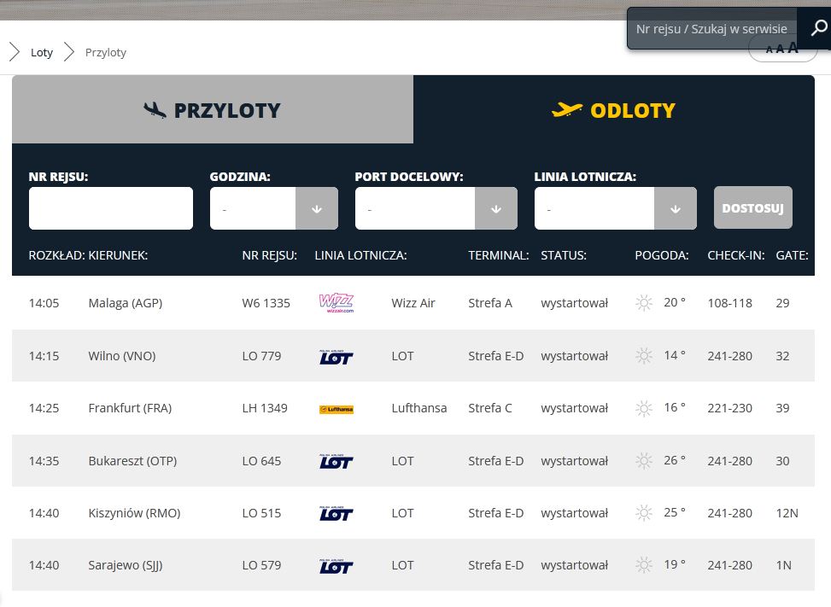Expand the Godzina time dropdown
The width and height of the screenshot is (831, 607).
tap(316, 208)
